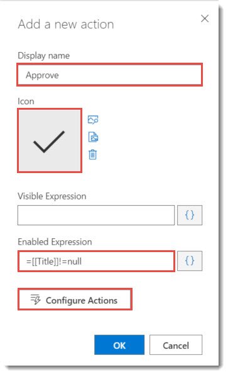
Task: Click the lightning list icon beside Configure Actions
Action: click(35, 299)
